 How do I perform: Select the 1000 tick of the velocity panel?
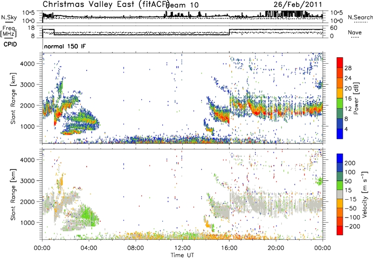(x=27, y=223)
